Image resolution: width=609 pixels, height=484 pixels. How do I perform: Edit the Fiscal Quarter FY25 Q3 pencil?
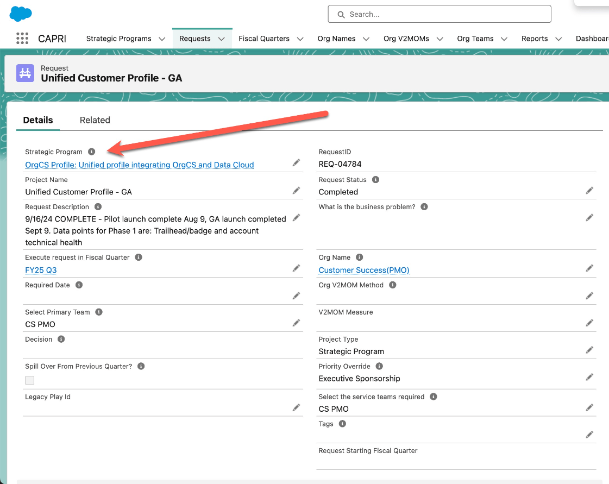pyautogui.click(x=296, y=268)
